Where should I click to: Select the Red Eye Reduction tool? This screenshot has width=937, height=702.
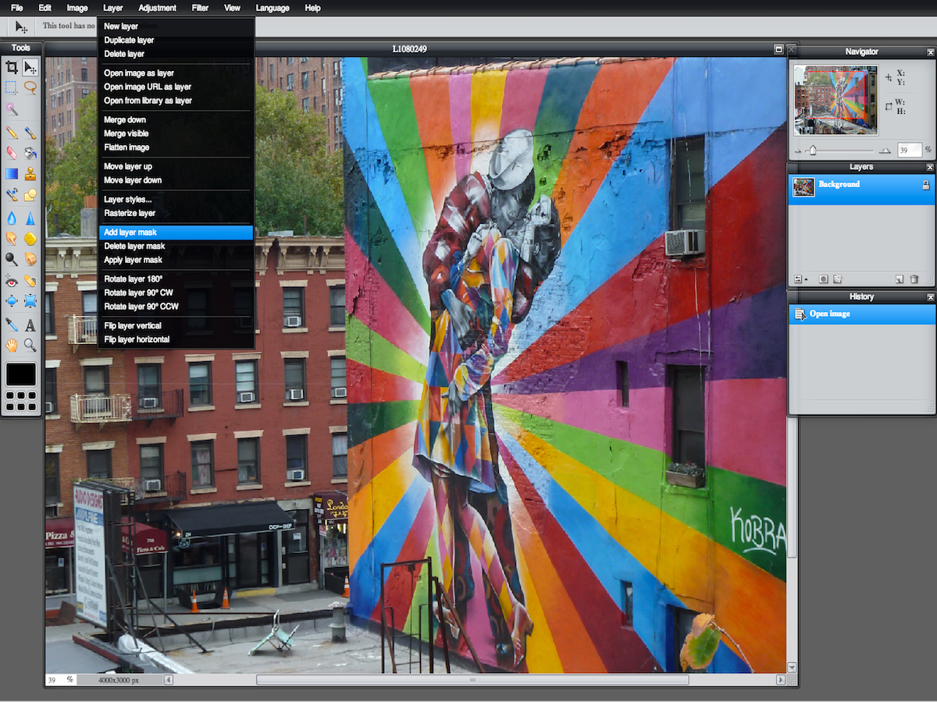click(x=12, y=281)
